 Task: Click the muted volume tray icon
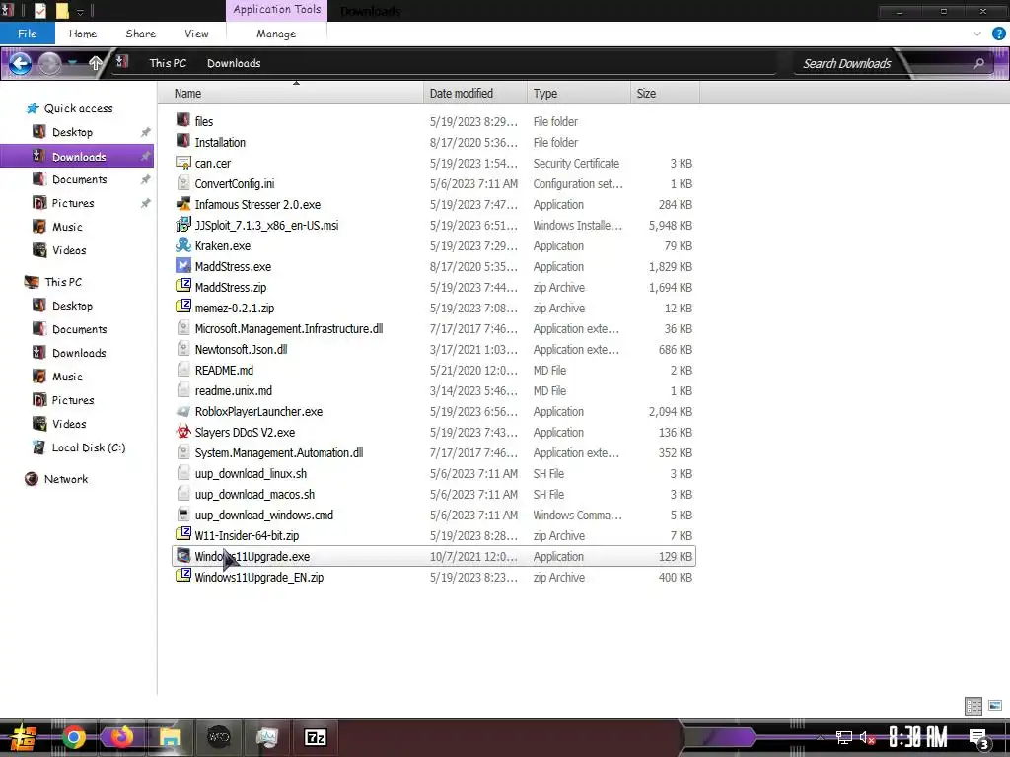click(x=868, y=738)
